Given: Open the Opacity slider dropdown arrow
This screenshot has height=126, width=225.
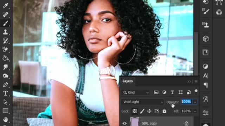Looking at the screenshot, I should pyautogui.click(x=195, y=102).
